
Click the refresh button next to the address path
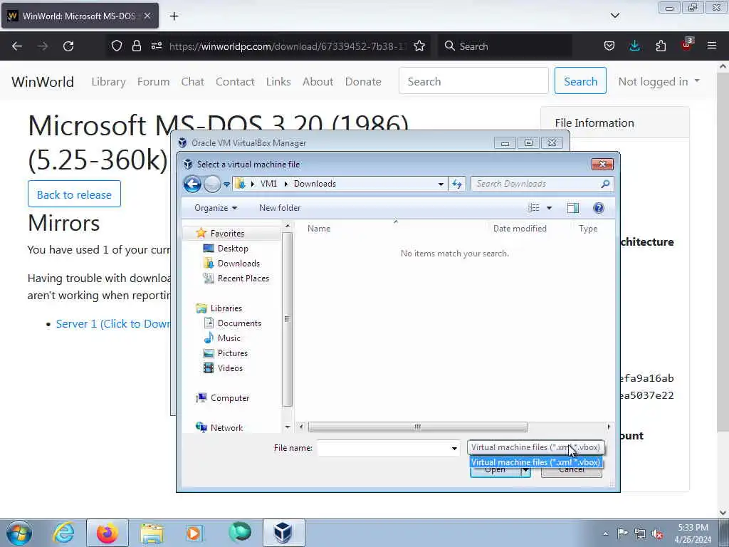point(456,184)
